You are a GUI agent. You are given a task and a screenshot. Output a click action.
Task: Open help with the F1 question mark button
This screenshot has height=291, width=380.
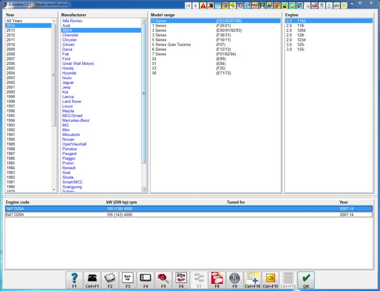74,280
